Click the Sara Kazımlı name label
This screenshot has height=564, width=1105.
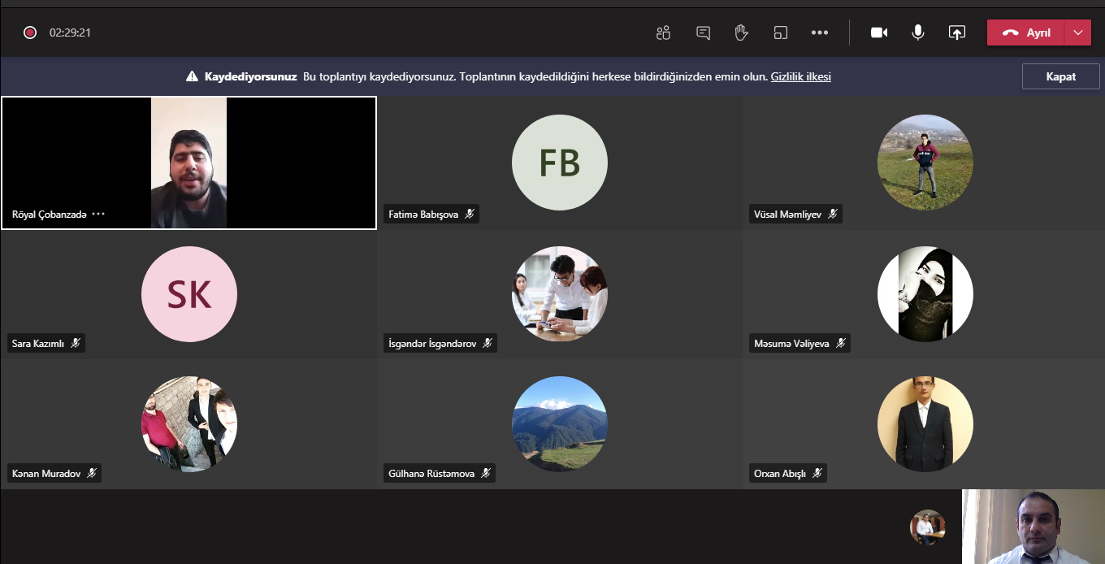point(37,344)
